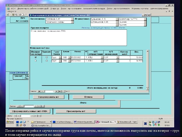Click Просмотреть акт button
The width and height of the screenshot is (182, 137).
[x=76, y=111]
